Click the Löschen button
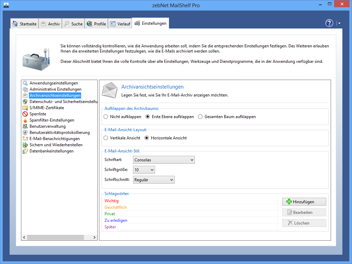This screenshot has width=352, height=264. 304,223
